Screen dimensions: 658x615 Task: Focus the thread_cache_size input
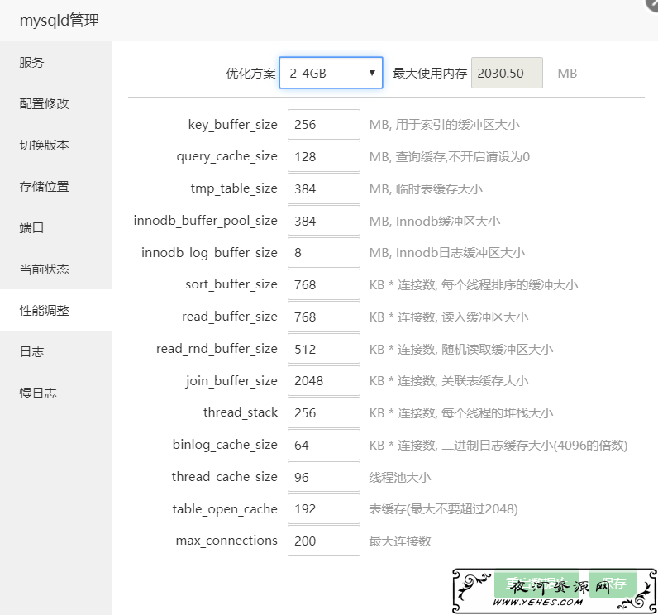point(324,477)
